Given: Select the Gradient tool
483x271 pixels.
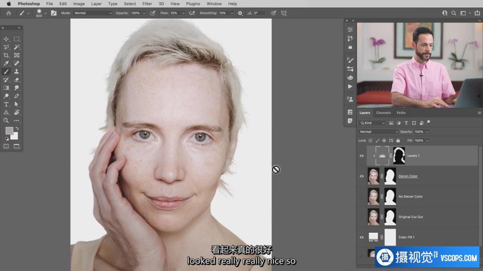Looking at the screenshot, I should click(6, 88).
